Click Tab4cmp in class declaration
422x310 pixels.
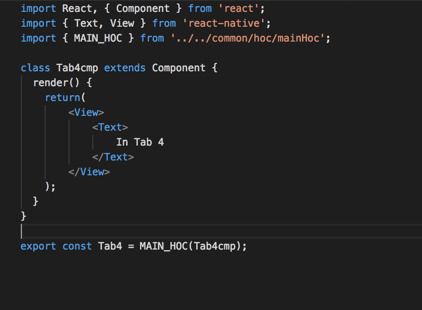tap(77, 68)
